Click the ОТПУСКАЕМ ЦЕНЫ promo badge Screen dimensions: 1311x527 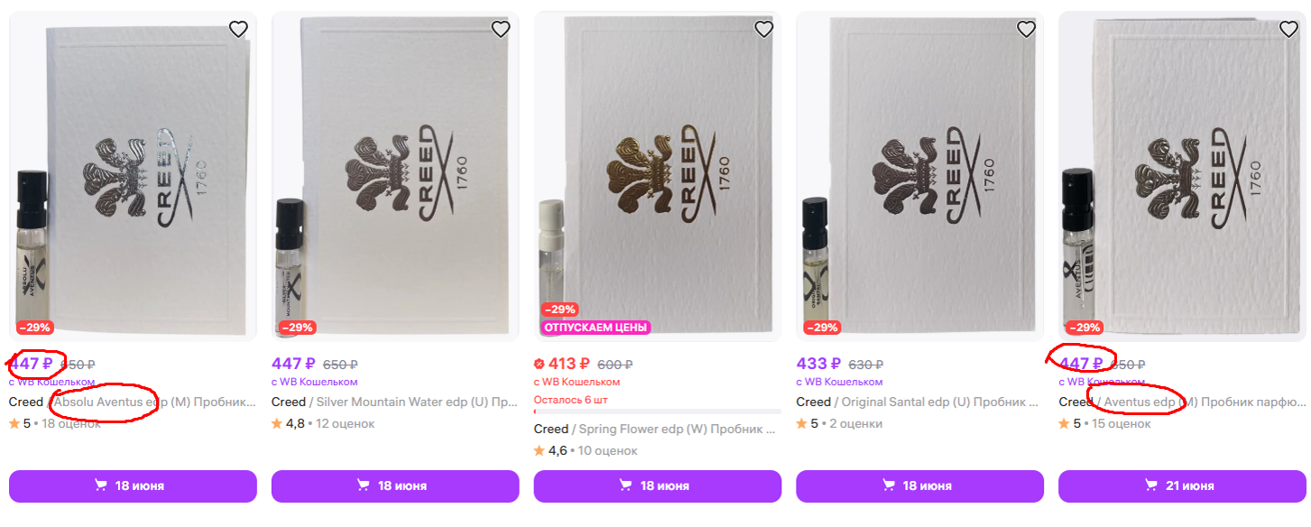click(595, 328)
